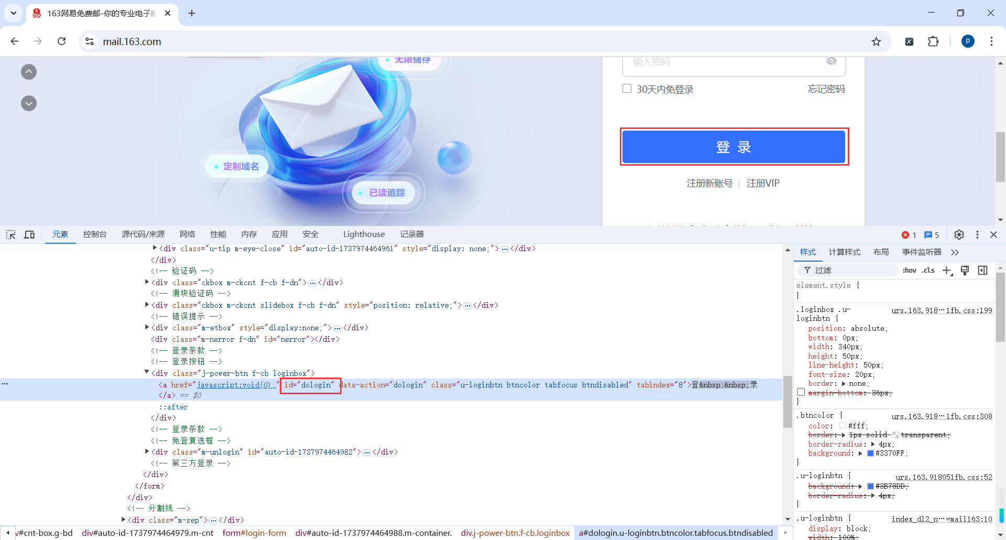Open the 记录器 tab

click(x=412, y=234)
